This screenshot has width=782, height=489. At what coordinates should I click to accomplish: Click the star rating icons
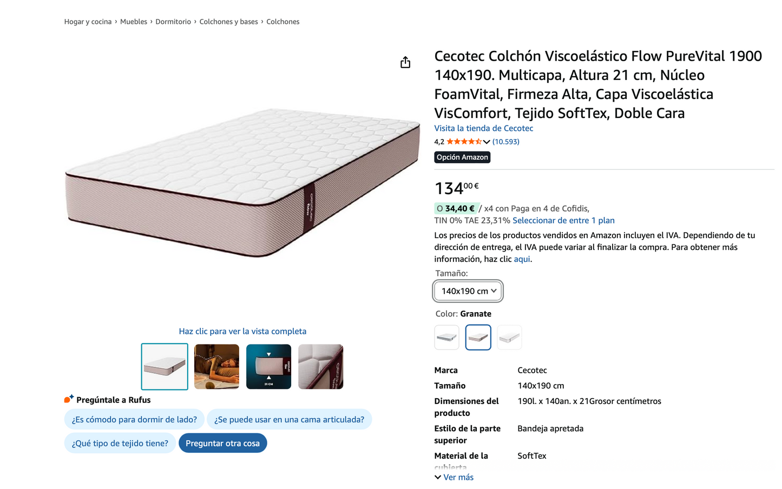click(x=464, y=142)
